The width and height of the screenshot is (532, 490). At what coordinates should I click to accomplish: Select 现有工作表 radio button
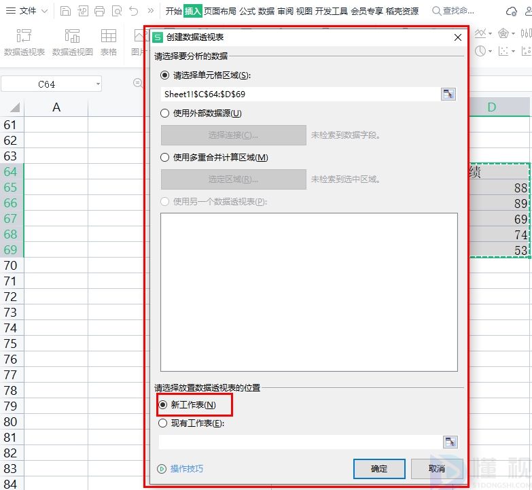coord(162,423)
